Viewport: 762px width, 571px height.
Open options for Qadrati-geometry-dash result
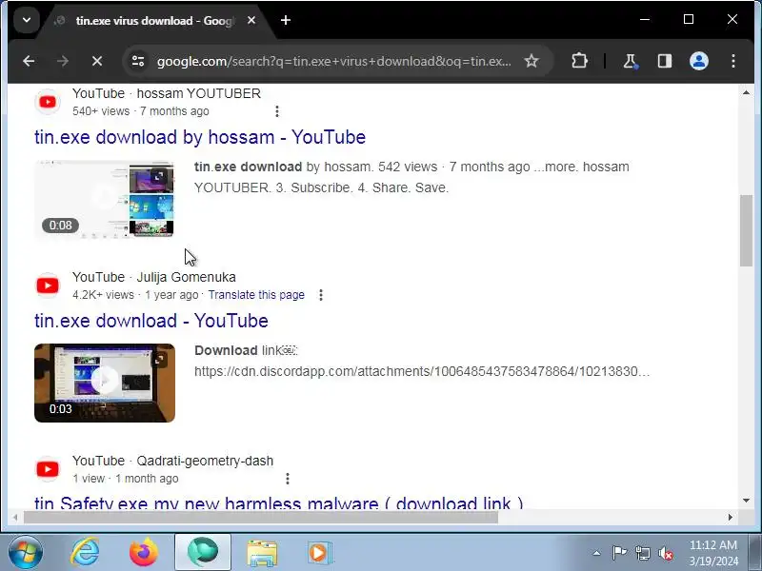[288, 479]
